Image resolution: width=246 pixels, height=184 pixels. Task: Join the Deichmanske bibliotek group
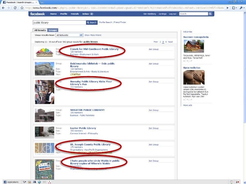point(153,64)
